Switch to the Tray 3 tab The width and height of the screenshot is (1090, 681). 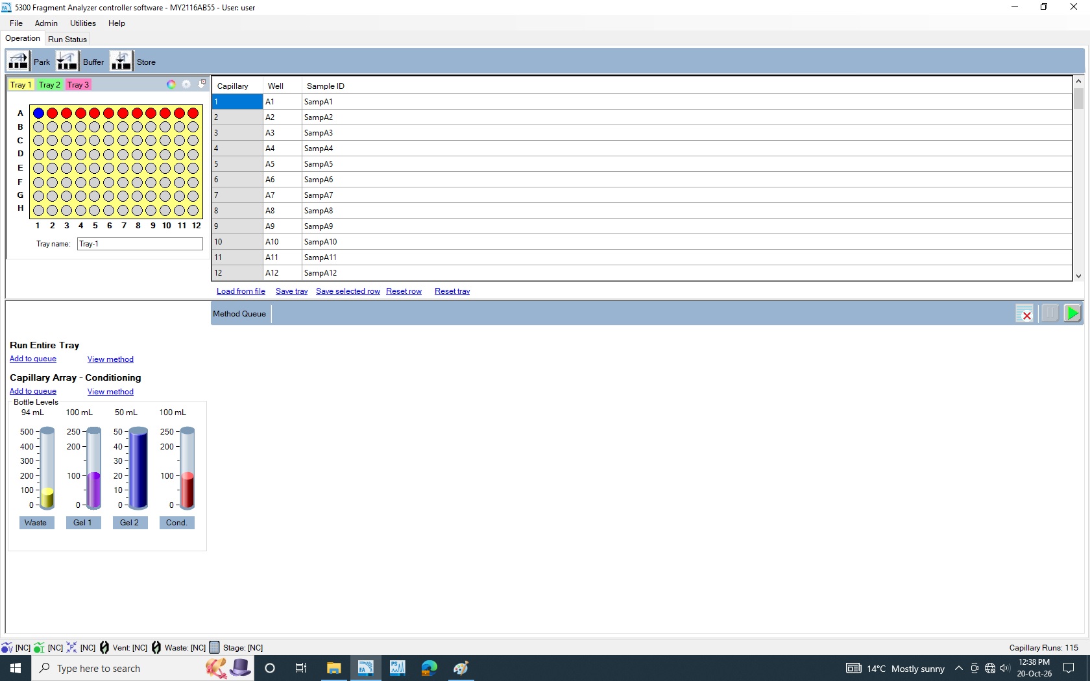[78, 84]
